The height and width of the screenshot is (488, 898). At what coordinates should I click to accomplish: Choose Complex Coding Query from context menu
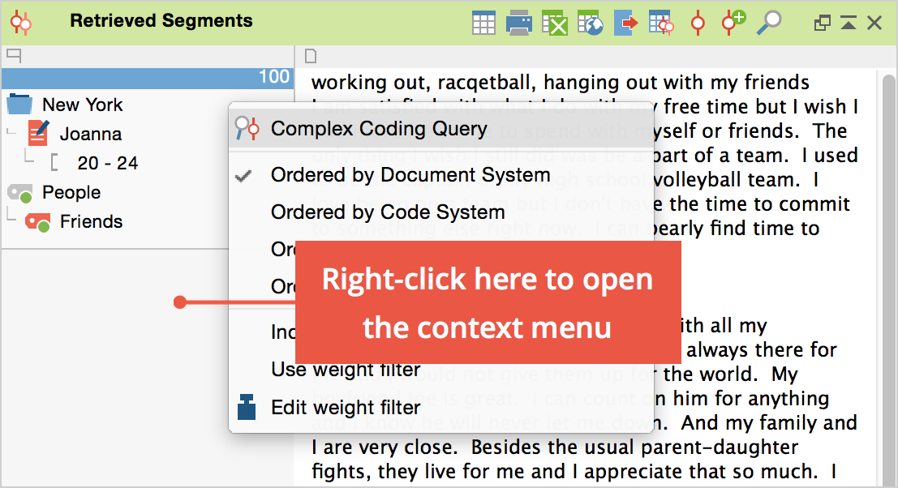click(441, 128)
